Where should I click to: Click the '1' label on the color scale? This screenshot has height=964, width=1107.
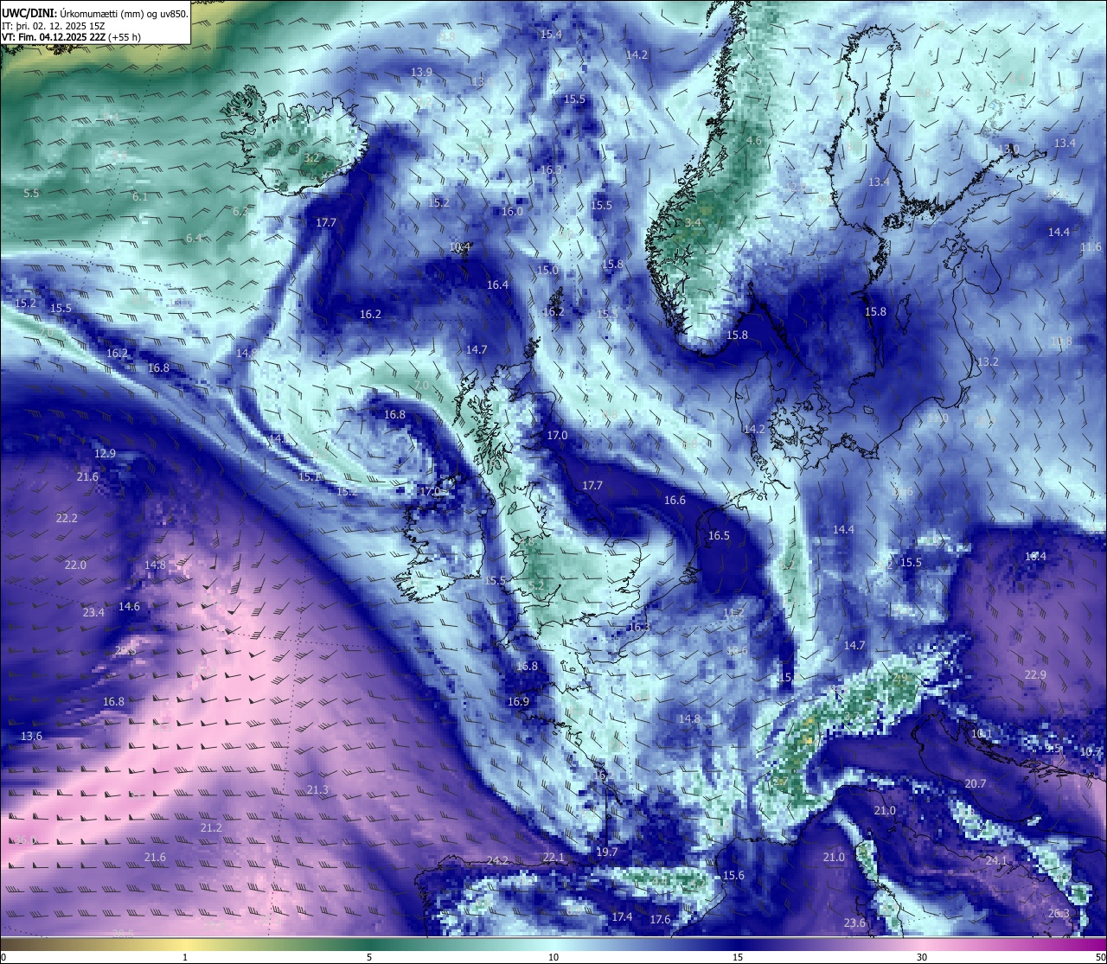coord(185,957)
